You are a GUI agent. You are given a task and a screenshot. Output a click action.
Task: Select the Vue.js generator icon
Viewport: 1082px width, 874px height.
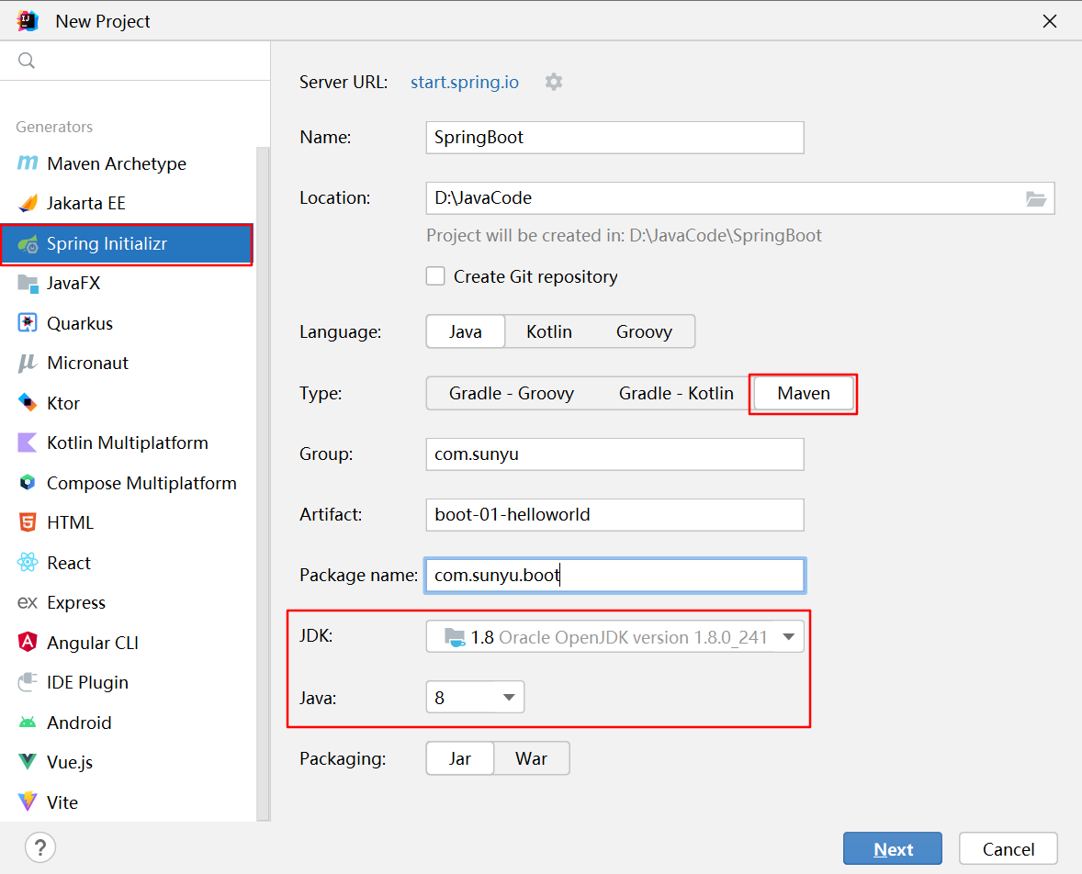[x=28, y=762]
